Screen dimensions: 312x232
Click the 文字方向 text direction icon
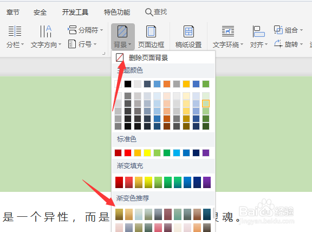pos(45,31)
